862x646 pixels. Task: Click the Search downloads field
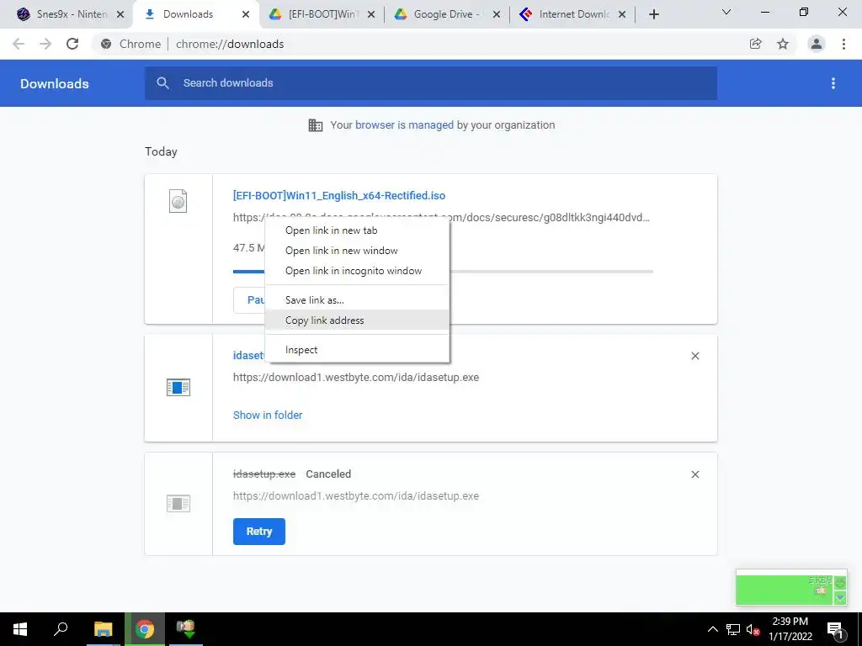(431, 83)
